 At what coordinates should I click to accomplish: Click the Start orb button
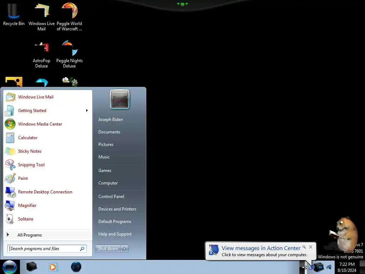point(10,267)
